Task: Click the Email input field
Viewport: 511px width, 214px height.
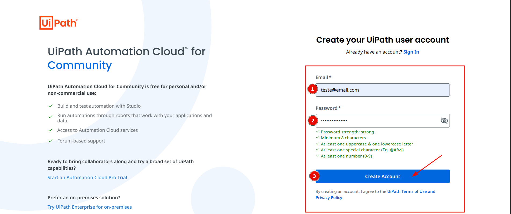Action: point(382,90)
